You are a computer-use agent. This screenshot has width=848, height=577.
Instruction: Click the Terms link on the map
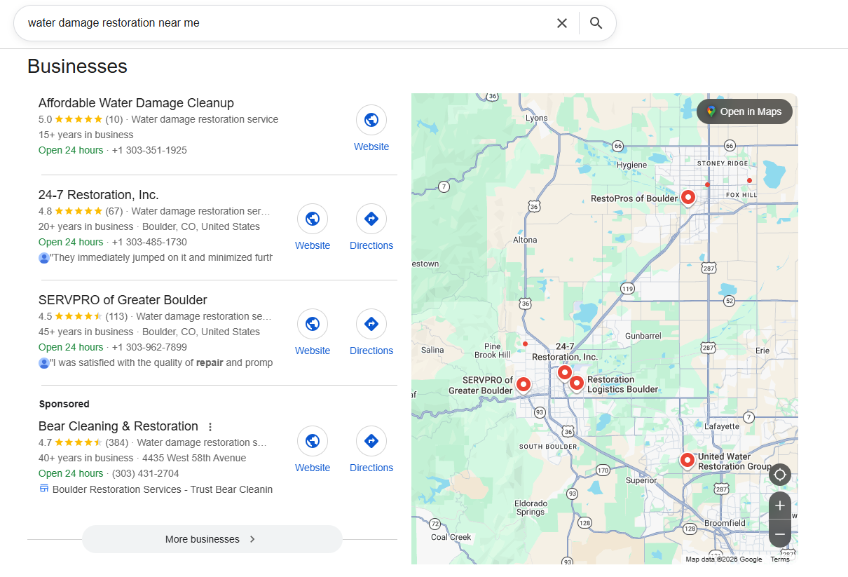(780, 559)
